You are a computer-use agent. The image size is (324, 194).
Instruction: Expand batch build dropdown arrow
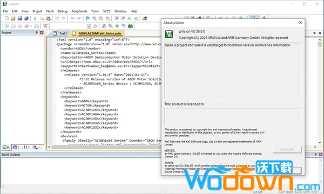pos(31,26)
